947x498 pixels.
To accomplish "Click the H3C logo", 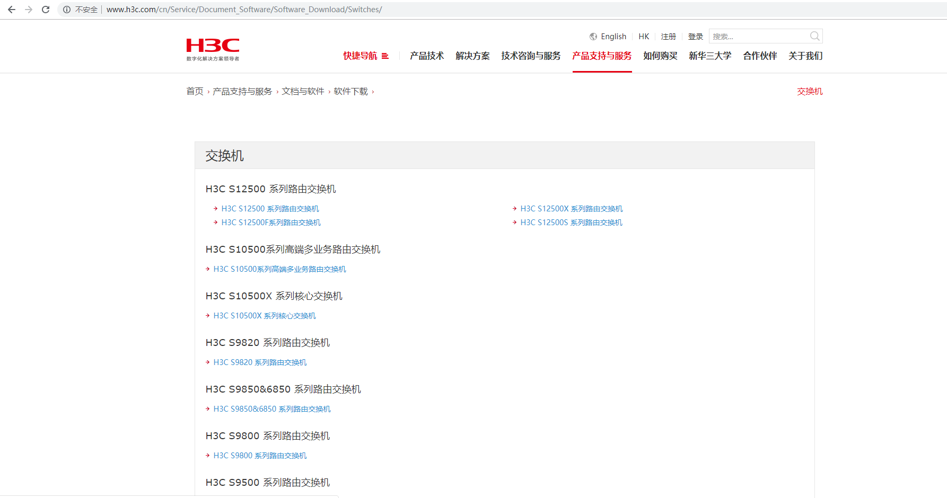I will tap(213, 50).
